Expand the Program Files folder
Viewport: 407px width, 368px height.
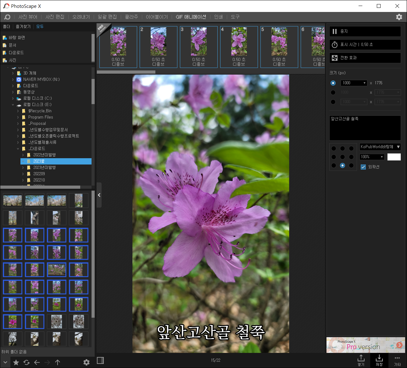coord(18,117)
